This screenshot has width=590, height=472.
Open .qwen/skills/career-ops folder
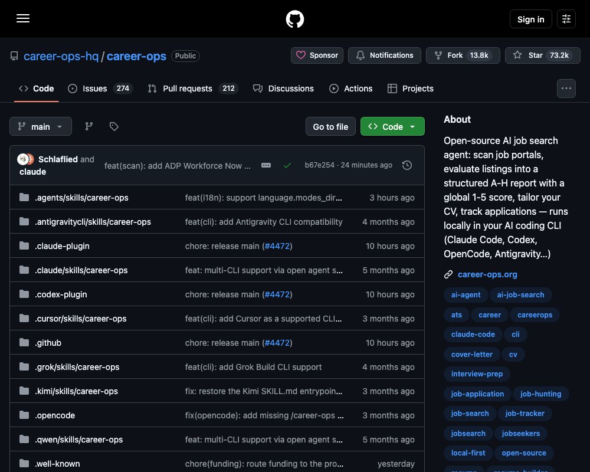79,439
